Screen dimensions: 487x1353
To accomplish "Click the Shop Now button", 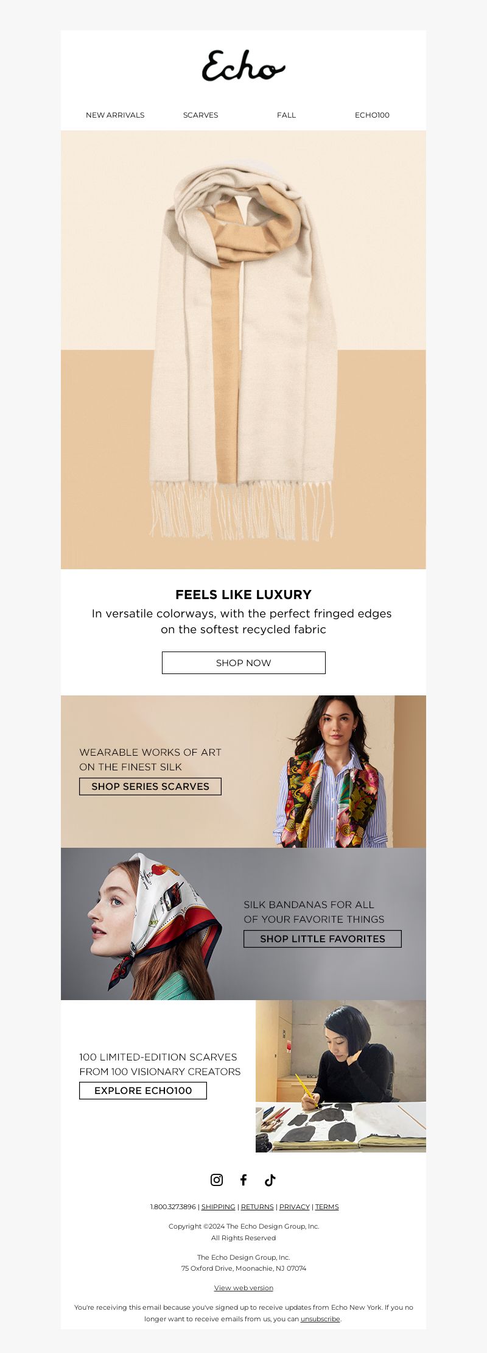I will [243, 662].
